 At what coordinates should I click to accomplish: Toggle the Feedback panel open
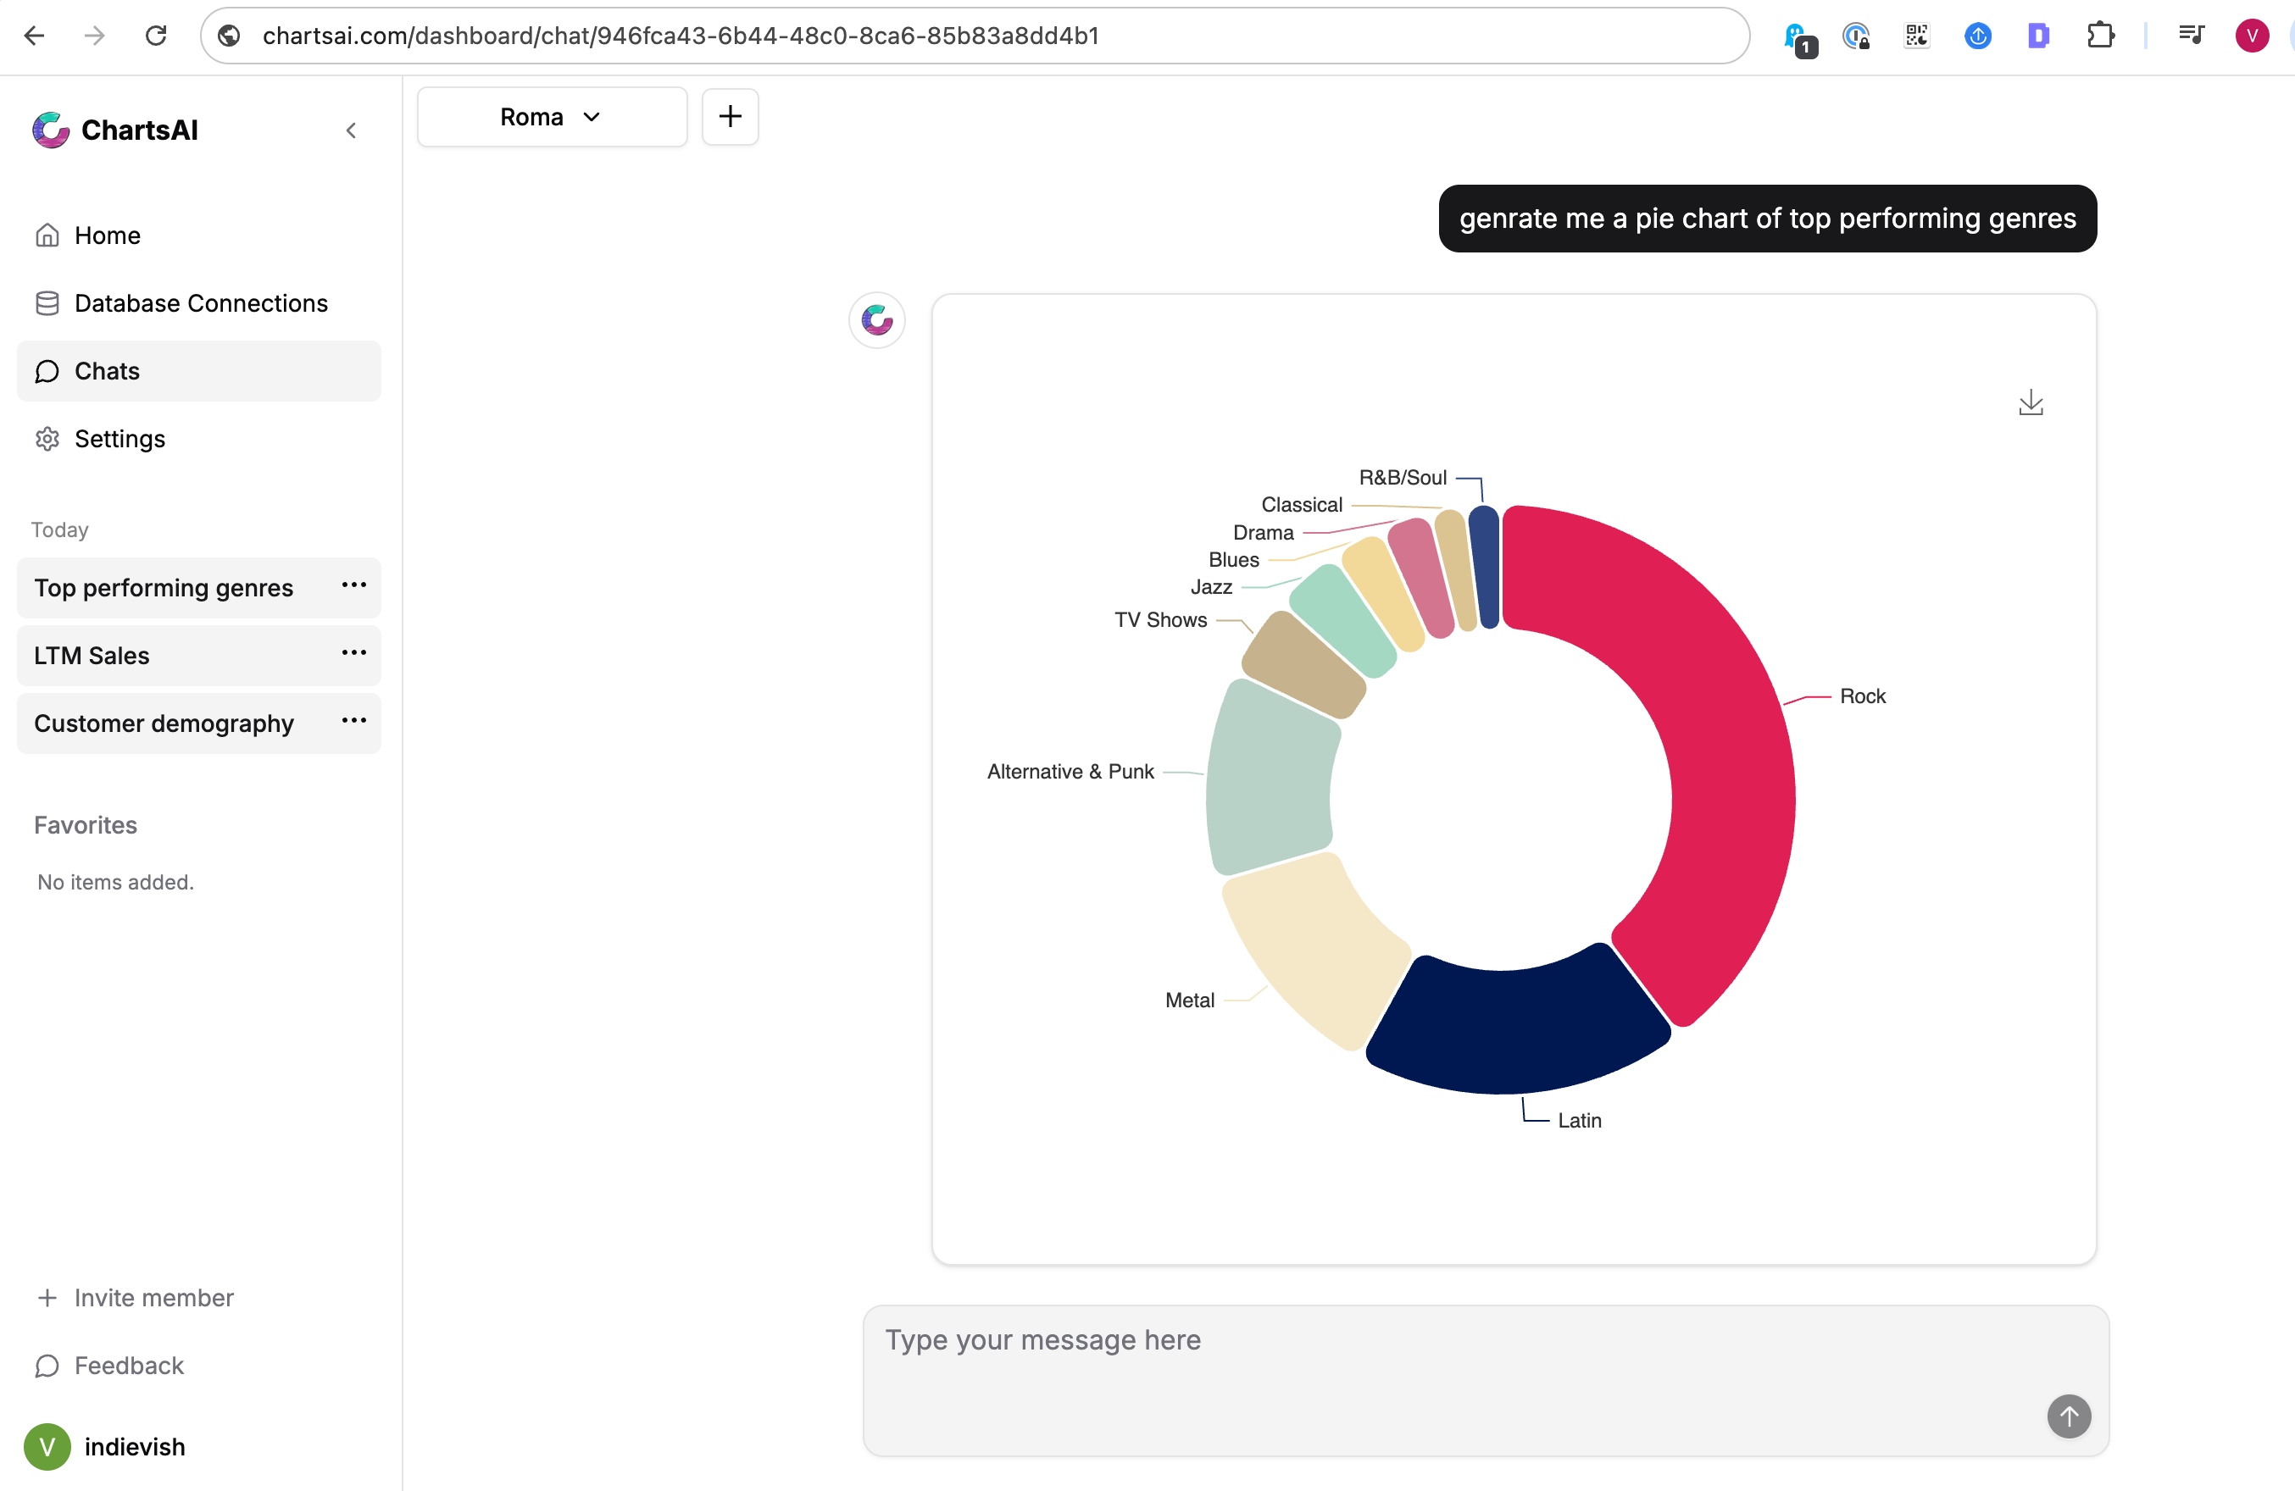(x=129, y=1366)
